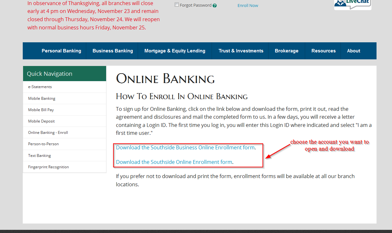
Task: Download the Southside Online Enrollment form
Action: (174, 162)
